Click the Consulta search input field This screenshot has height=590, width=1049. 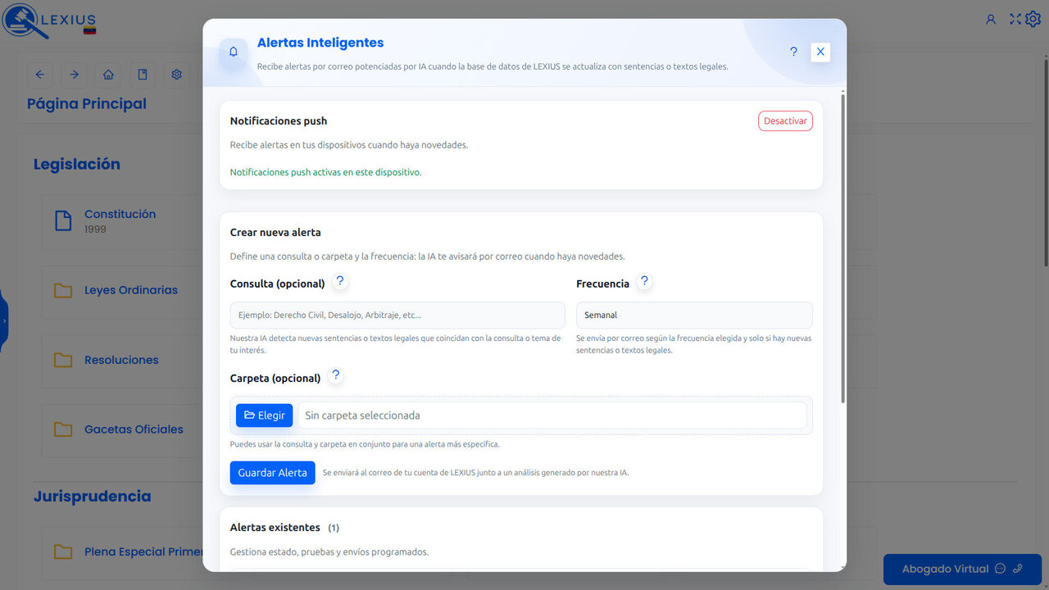pos(396,315)
